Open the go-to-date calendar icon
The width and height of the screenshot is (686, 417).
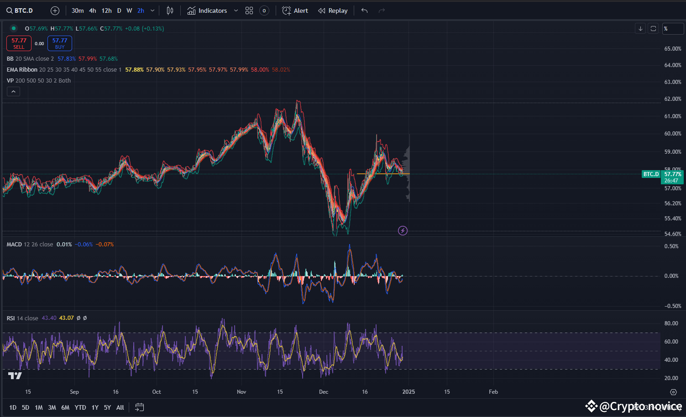click(x=140, y=407)
